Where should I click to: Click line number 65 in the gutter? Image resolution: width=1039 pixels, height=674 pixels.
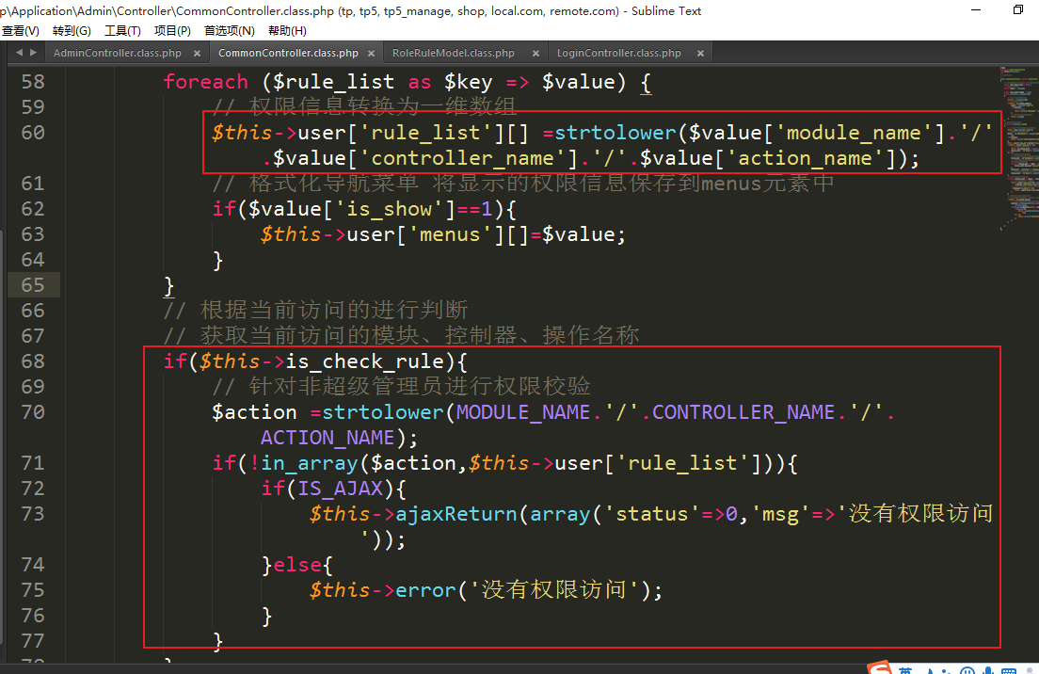click(x=33, y=285)
